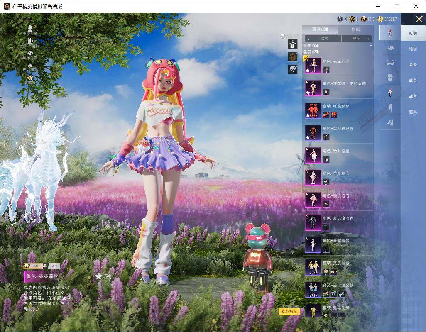Open the 装备 equipment side tab
This screenshot has width=426, height=332.
[x=413, y=65]
